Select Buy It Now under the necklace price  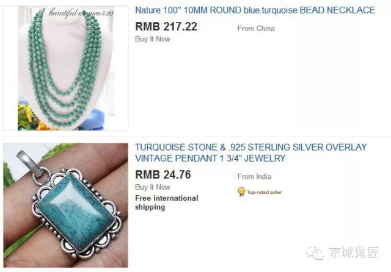(152, 39)
